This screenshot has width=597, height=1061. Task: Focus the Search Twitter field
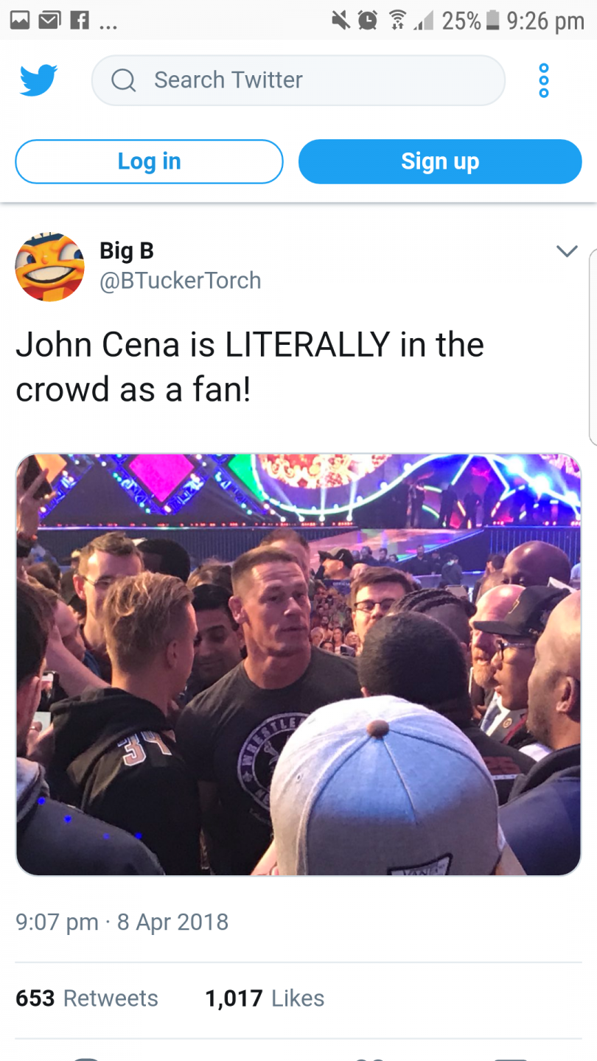click(298, 80)
